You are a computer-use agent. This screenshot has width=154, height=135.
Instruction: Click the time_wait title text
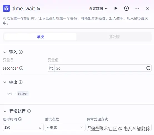[x=24, y=9]
